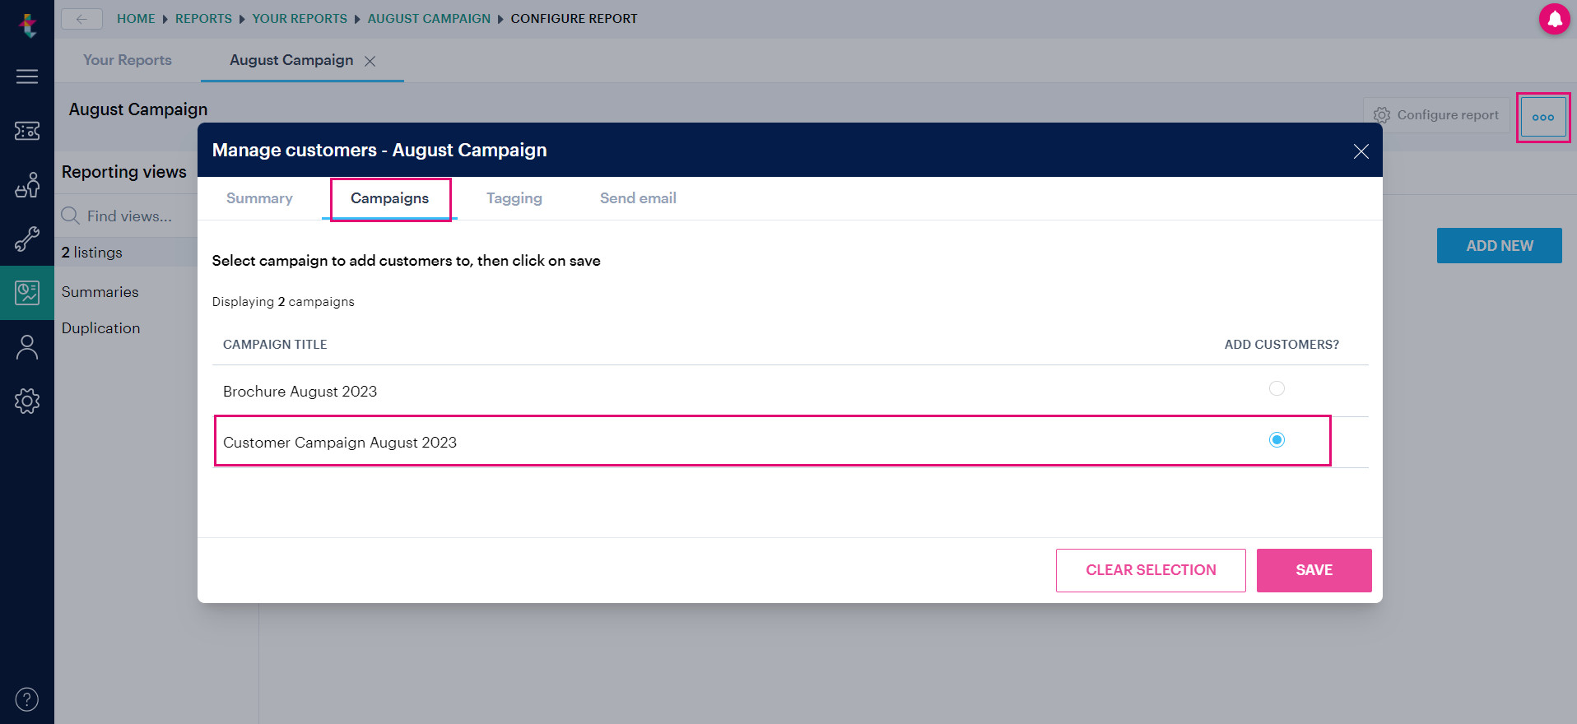The image size is (1577, 724).
Task: Click the CONFIGURE REPORT breadcrumb text
Action: pos(574,19)
